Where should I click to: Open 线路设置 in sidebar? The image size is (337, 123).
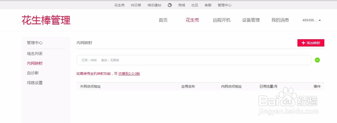tap(35, 83)
